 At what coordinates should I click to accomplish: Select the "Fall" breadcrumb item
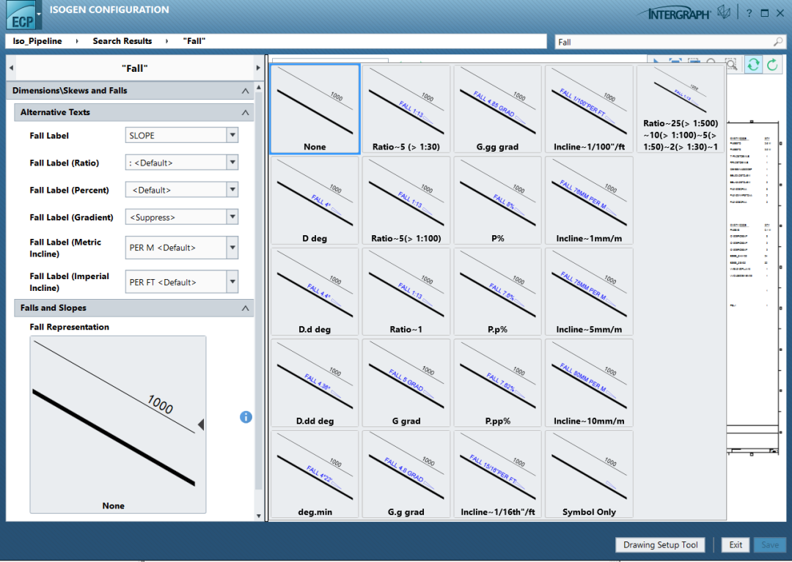[194, 41]
